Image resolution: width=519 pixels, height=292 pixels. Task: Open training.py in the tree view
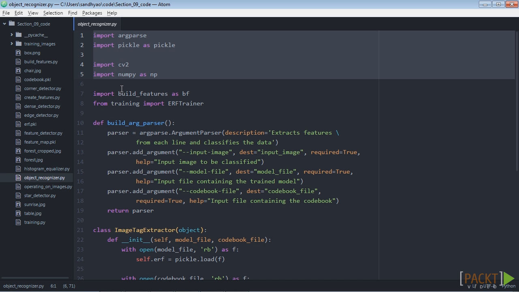pos(34,222)
